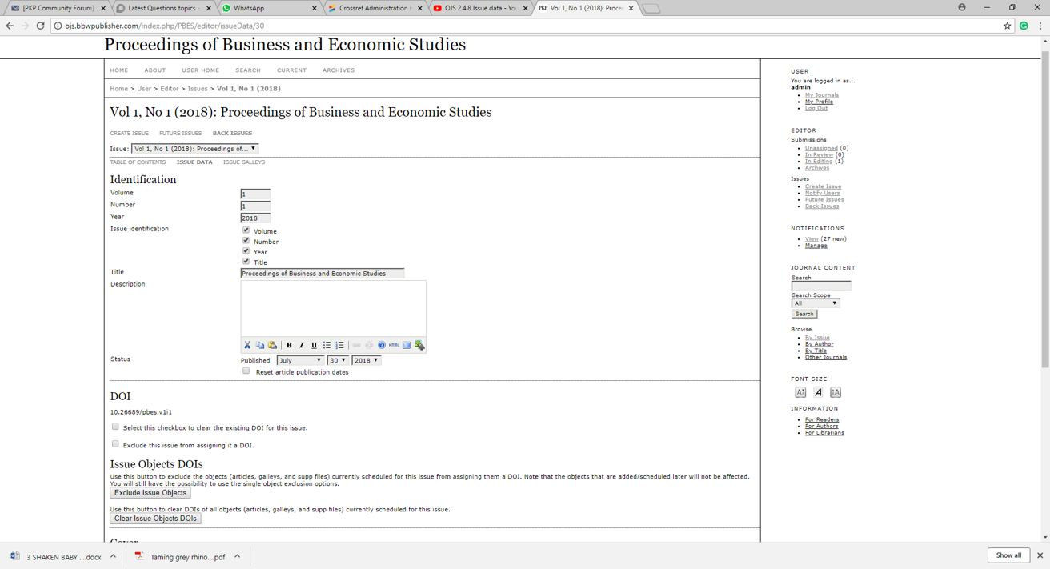1050x569 pixels.
Task: Open the Archives navigation menu item
Action: pos(338,70)
